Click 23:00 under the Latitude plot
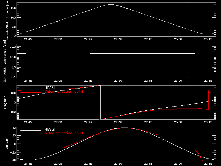Screen dimensions: 221x166 coord(178,164)
